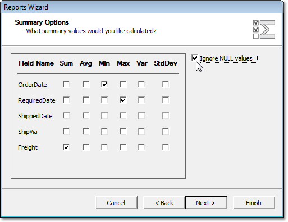Uncheck Max for RequiredDate

pyautogui.click(x=123, y=100)
